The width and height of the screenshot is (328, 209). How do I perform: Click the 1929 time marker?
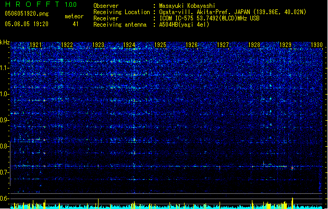285,45
